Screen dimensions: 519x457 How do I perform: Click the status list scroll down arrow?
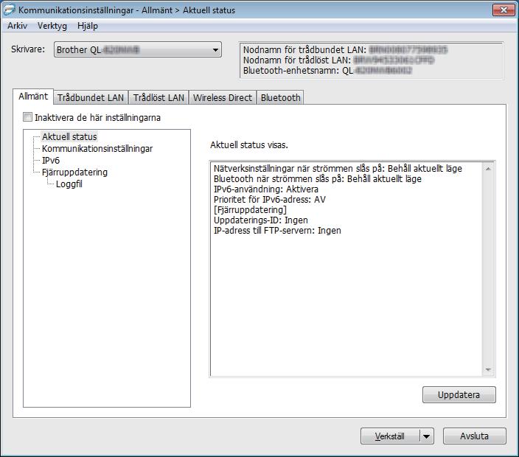[488, 369]
